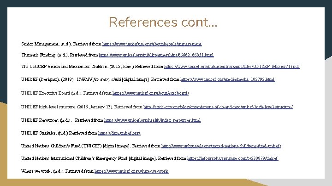Open the civic-city.org high-level structure link
The width and height of the screenshot is (332, 186).
tap(218, 107)
